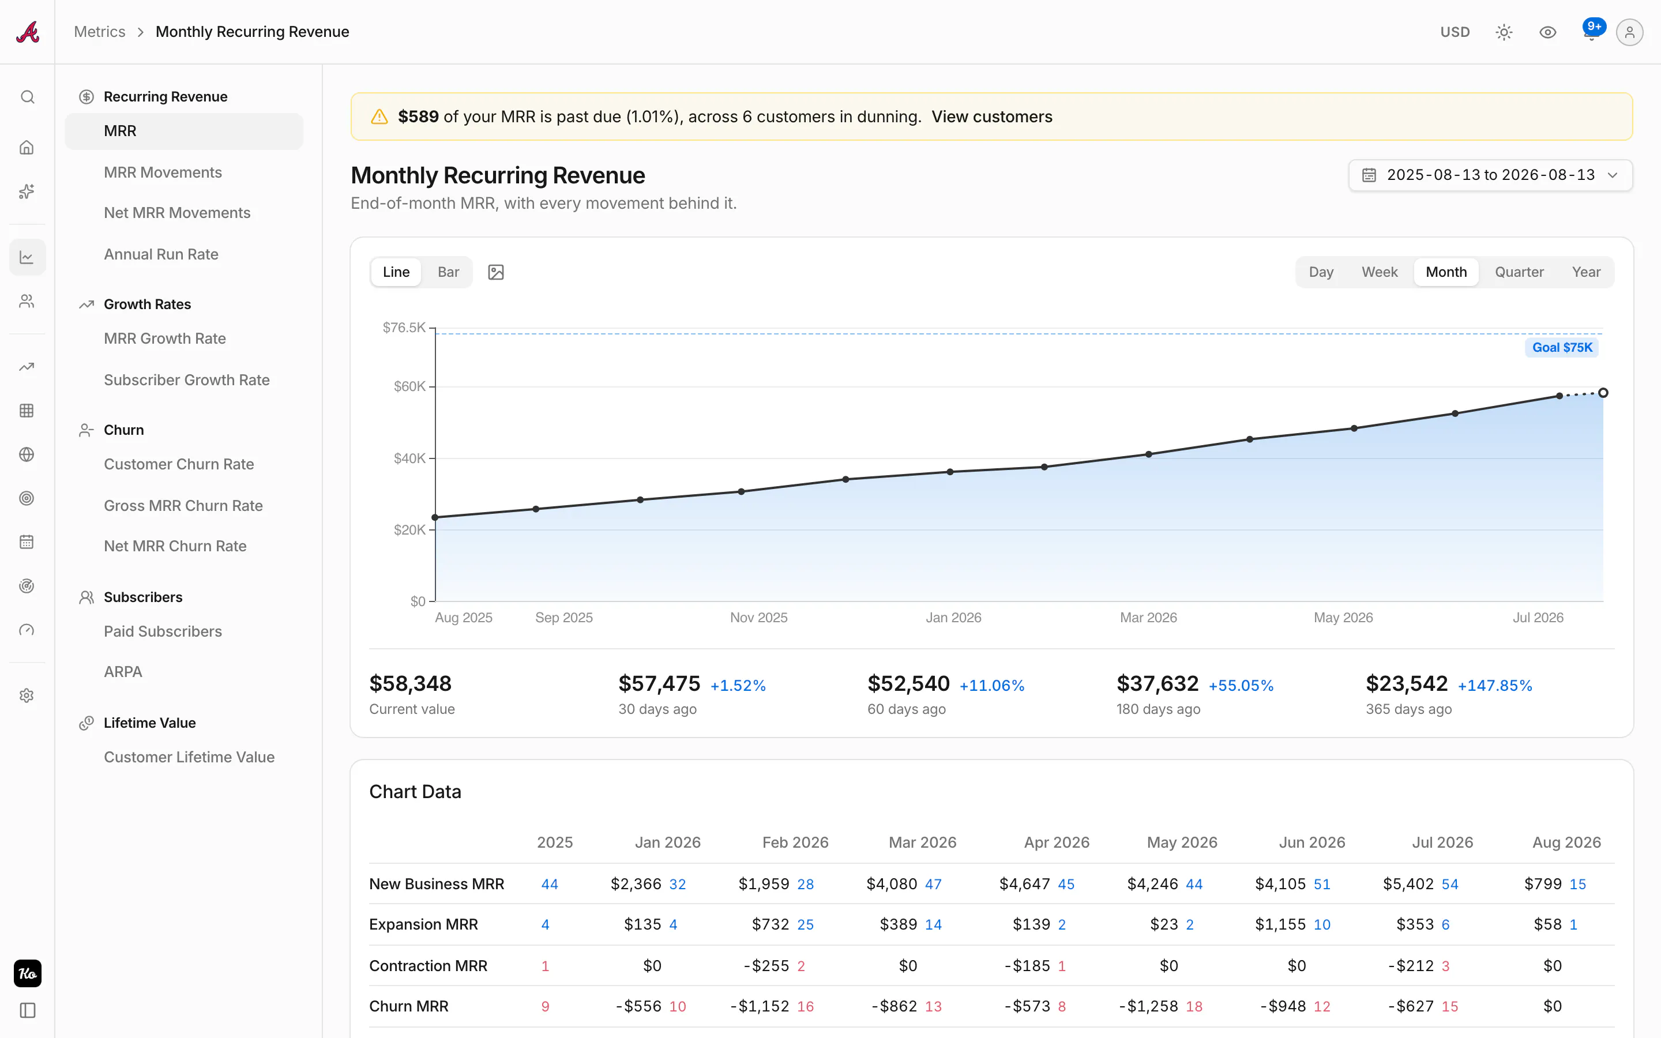Open Paid Subscribers page

(163, 631)
